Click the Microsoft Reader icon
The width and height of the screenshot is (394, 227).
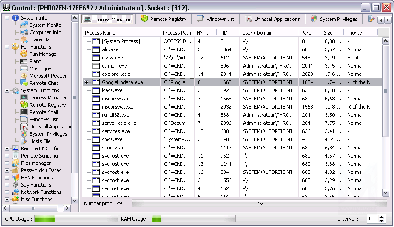click(24, 76)
